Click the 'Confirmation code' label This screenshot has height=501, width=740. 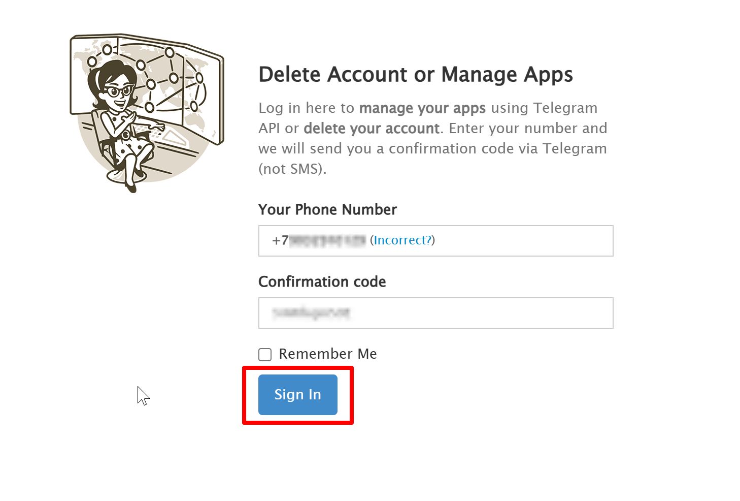322,281
